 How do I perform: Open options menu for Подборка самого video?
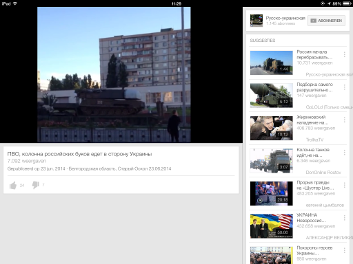coord(344,87)
